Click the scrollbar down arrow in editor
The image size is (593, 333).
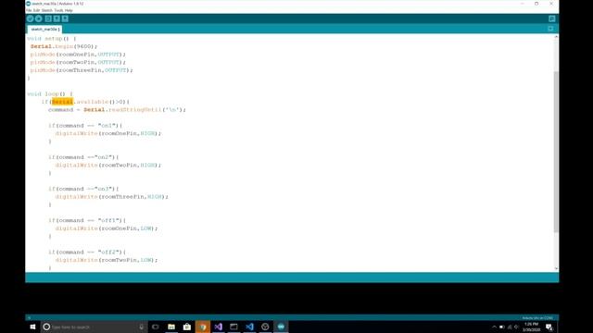[x=556, y=268]
